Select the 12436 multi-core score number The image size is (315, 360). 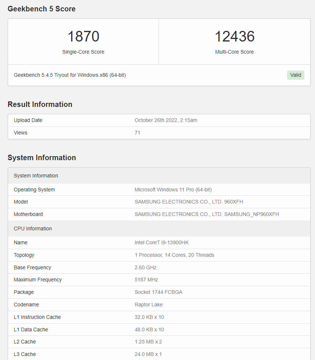pyautogui.click(x=235, y=36)
